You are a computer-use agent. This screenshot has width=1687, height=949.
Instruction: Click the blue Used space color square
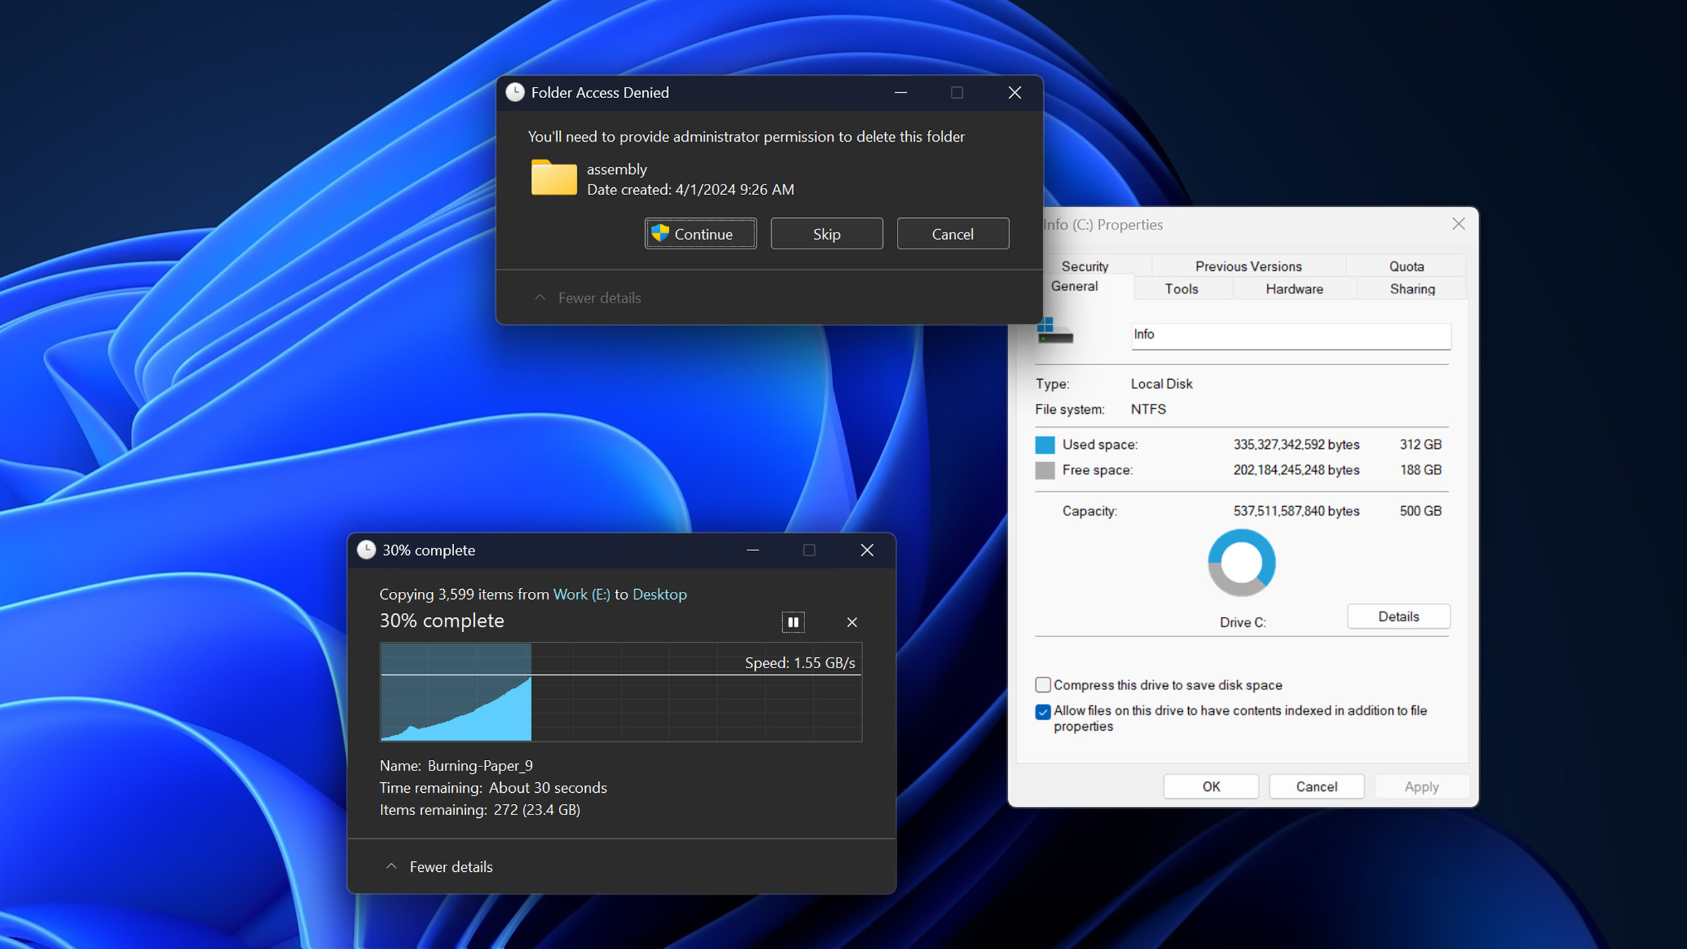tap(1044, 445)
